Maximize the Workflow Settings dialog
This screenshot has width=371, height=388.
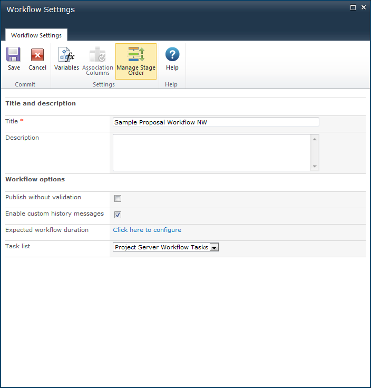pyautogui.click(x=353, y=7)
